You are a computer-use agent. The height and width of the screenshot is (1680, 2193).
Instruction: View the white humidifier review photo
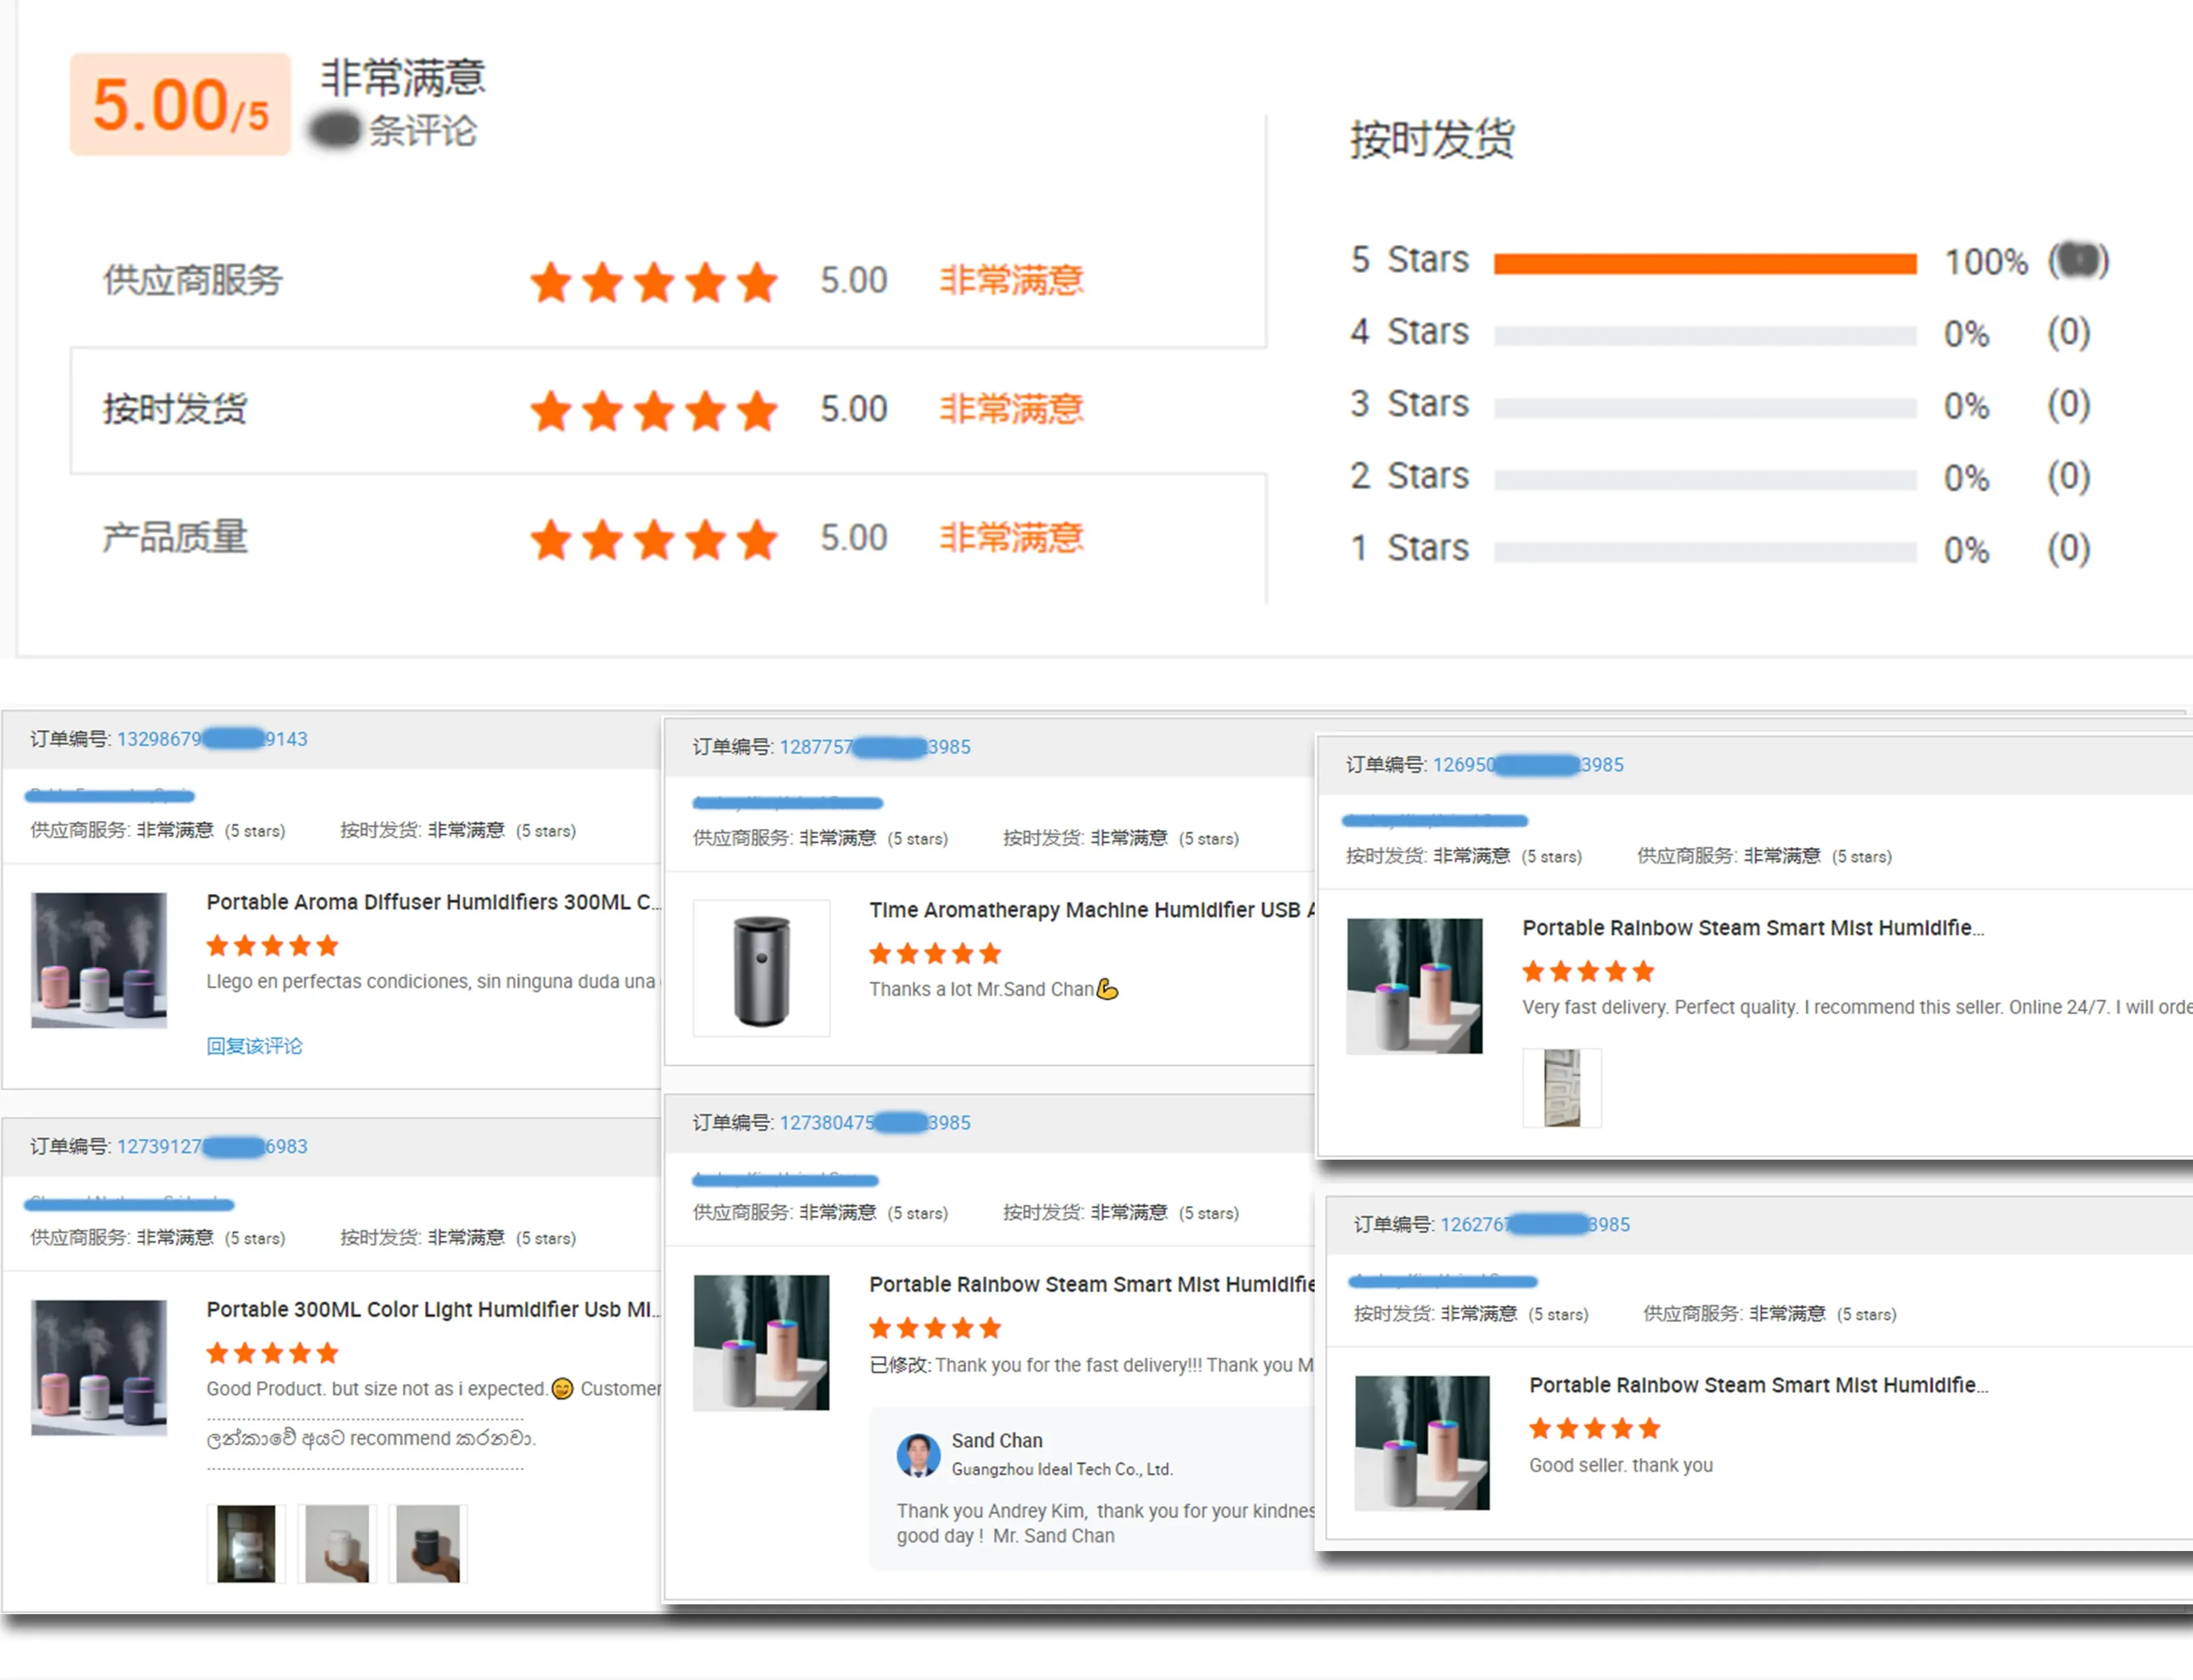pos(337,1544)
